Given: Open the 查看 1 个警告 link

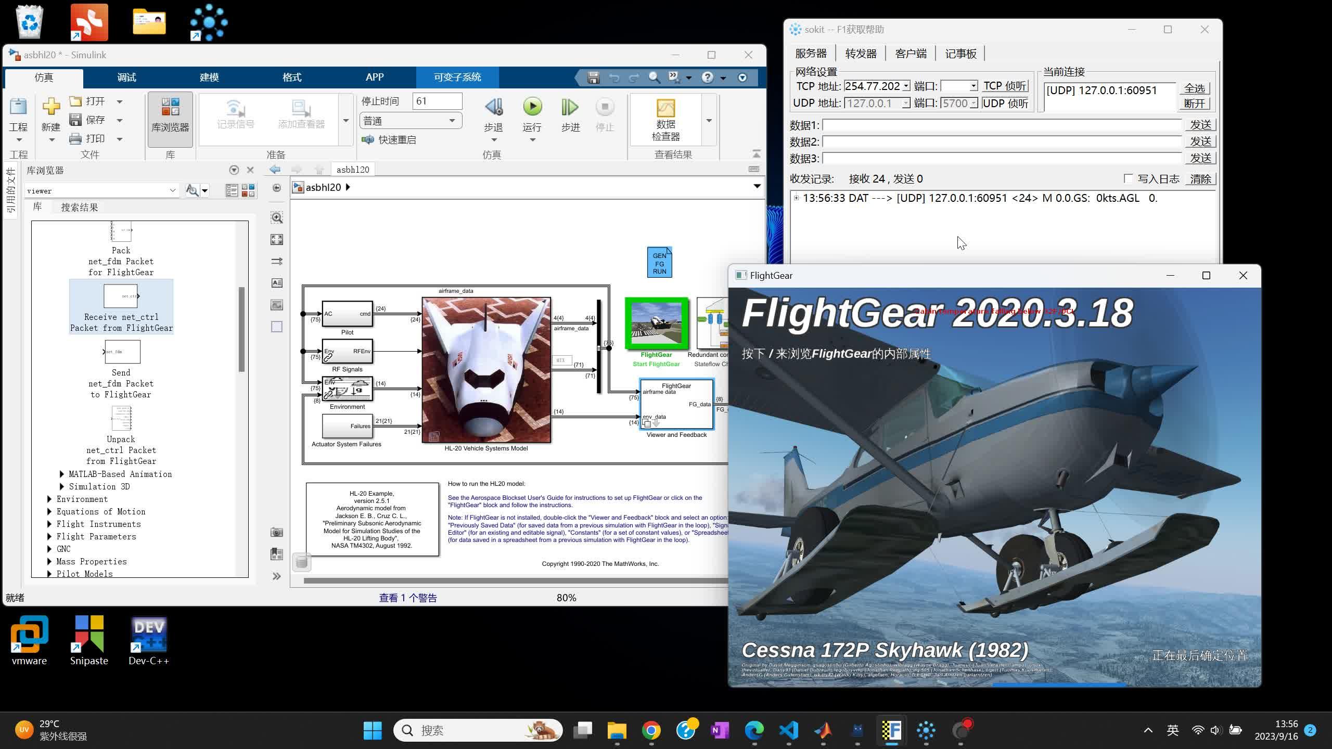Looking at the screenshot, I should [x=408, y=598].
